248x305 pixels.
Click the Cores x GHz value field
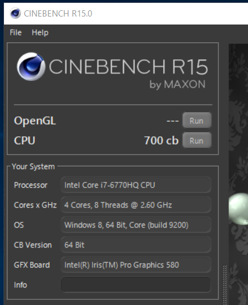pos(136,205)
